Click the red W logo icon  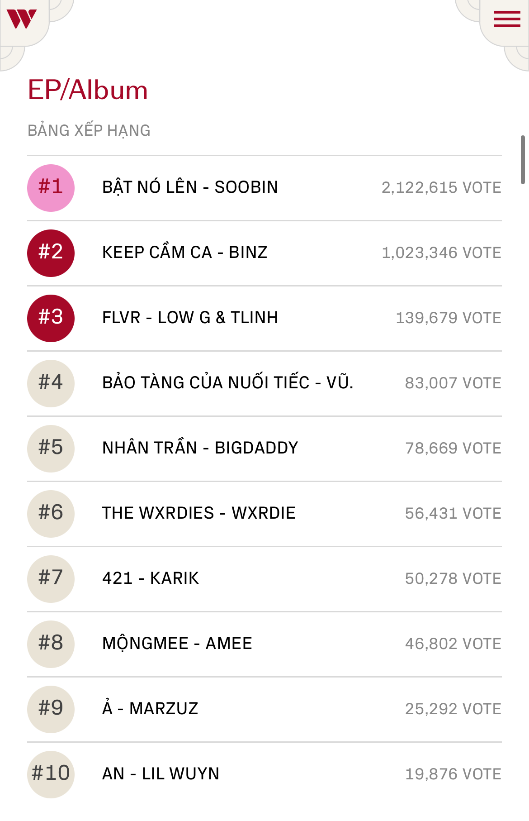point(22,19)
